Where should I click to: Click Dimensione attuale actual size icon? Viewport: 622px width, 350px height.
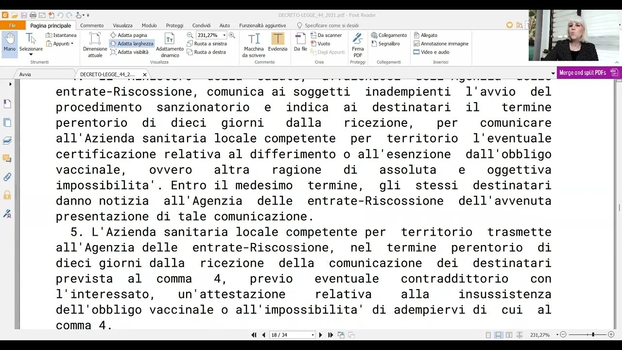click(95, 45)
